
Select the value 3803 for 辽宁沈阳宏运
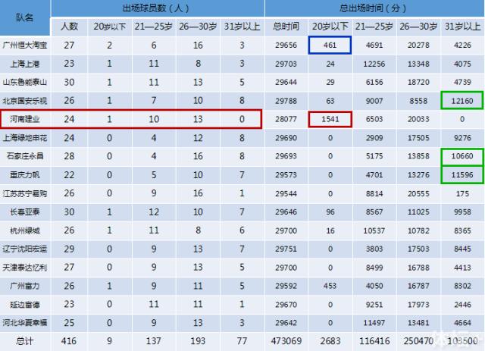point(374,249)
